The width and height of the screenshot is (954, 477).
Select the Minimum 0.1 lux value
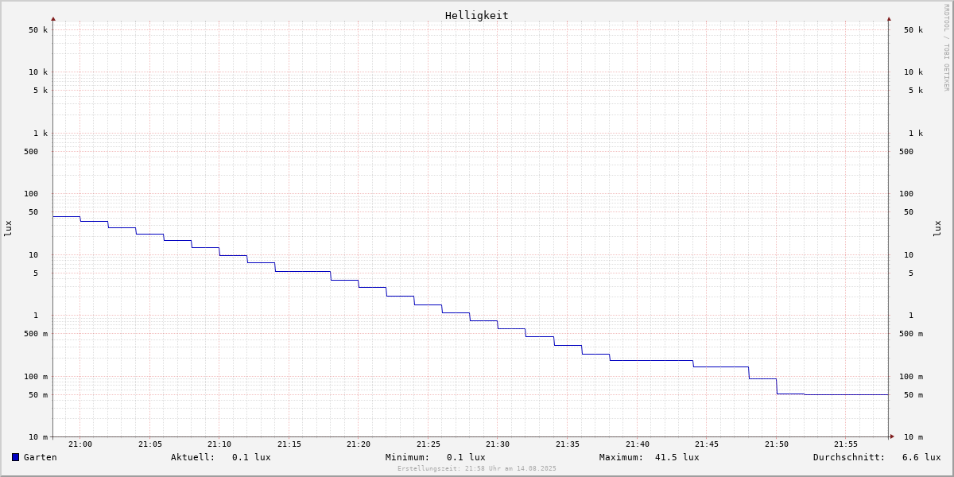coord(466,457)
